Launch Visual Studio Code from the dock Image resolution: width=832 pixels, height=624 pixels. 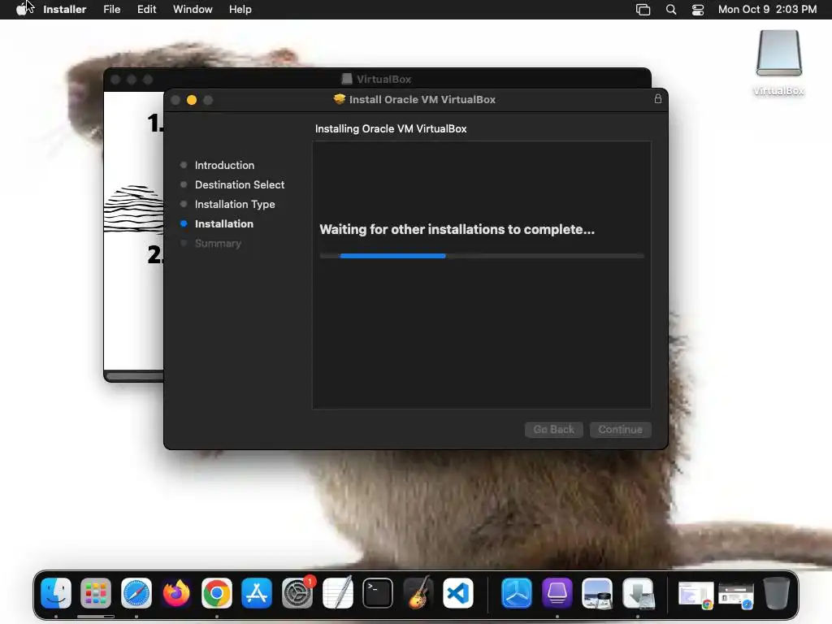click(458, 593)
